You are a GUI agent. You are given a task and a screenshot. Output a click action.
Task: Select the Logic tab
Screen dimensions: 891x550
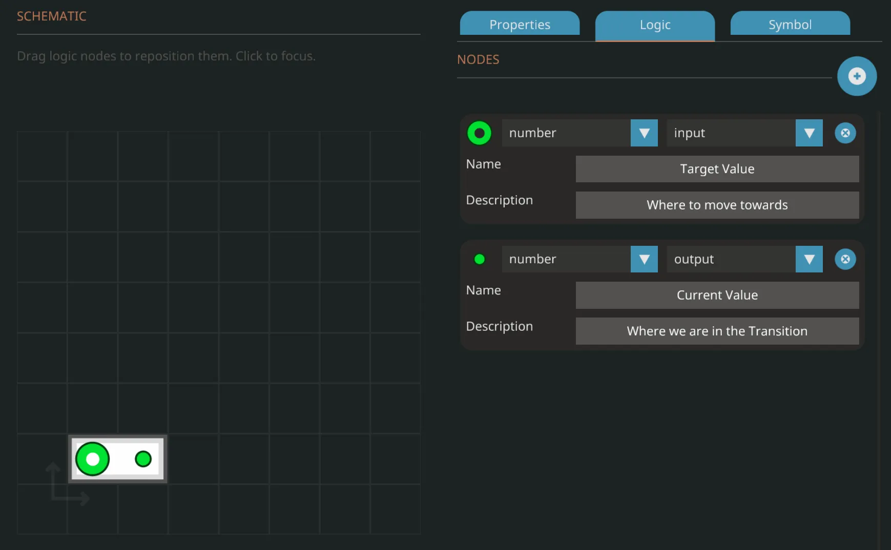click(x=654, y=24)
